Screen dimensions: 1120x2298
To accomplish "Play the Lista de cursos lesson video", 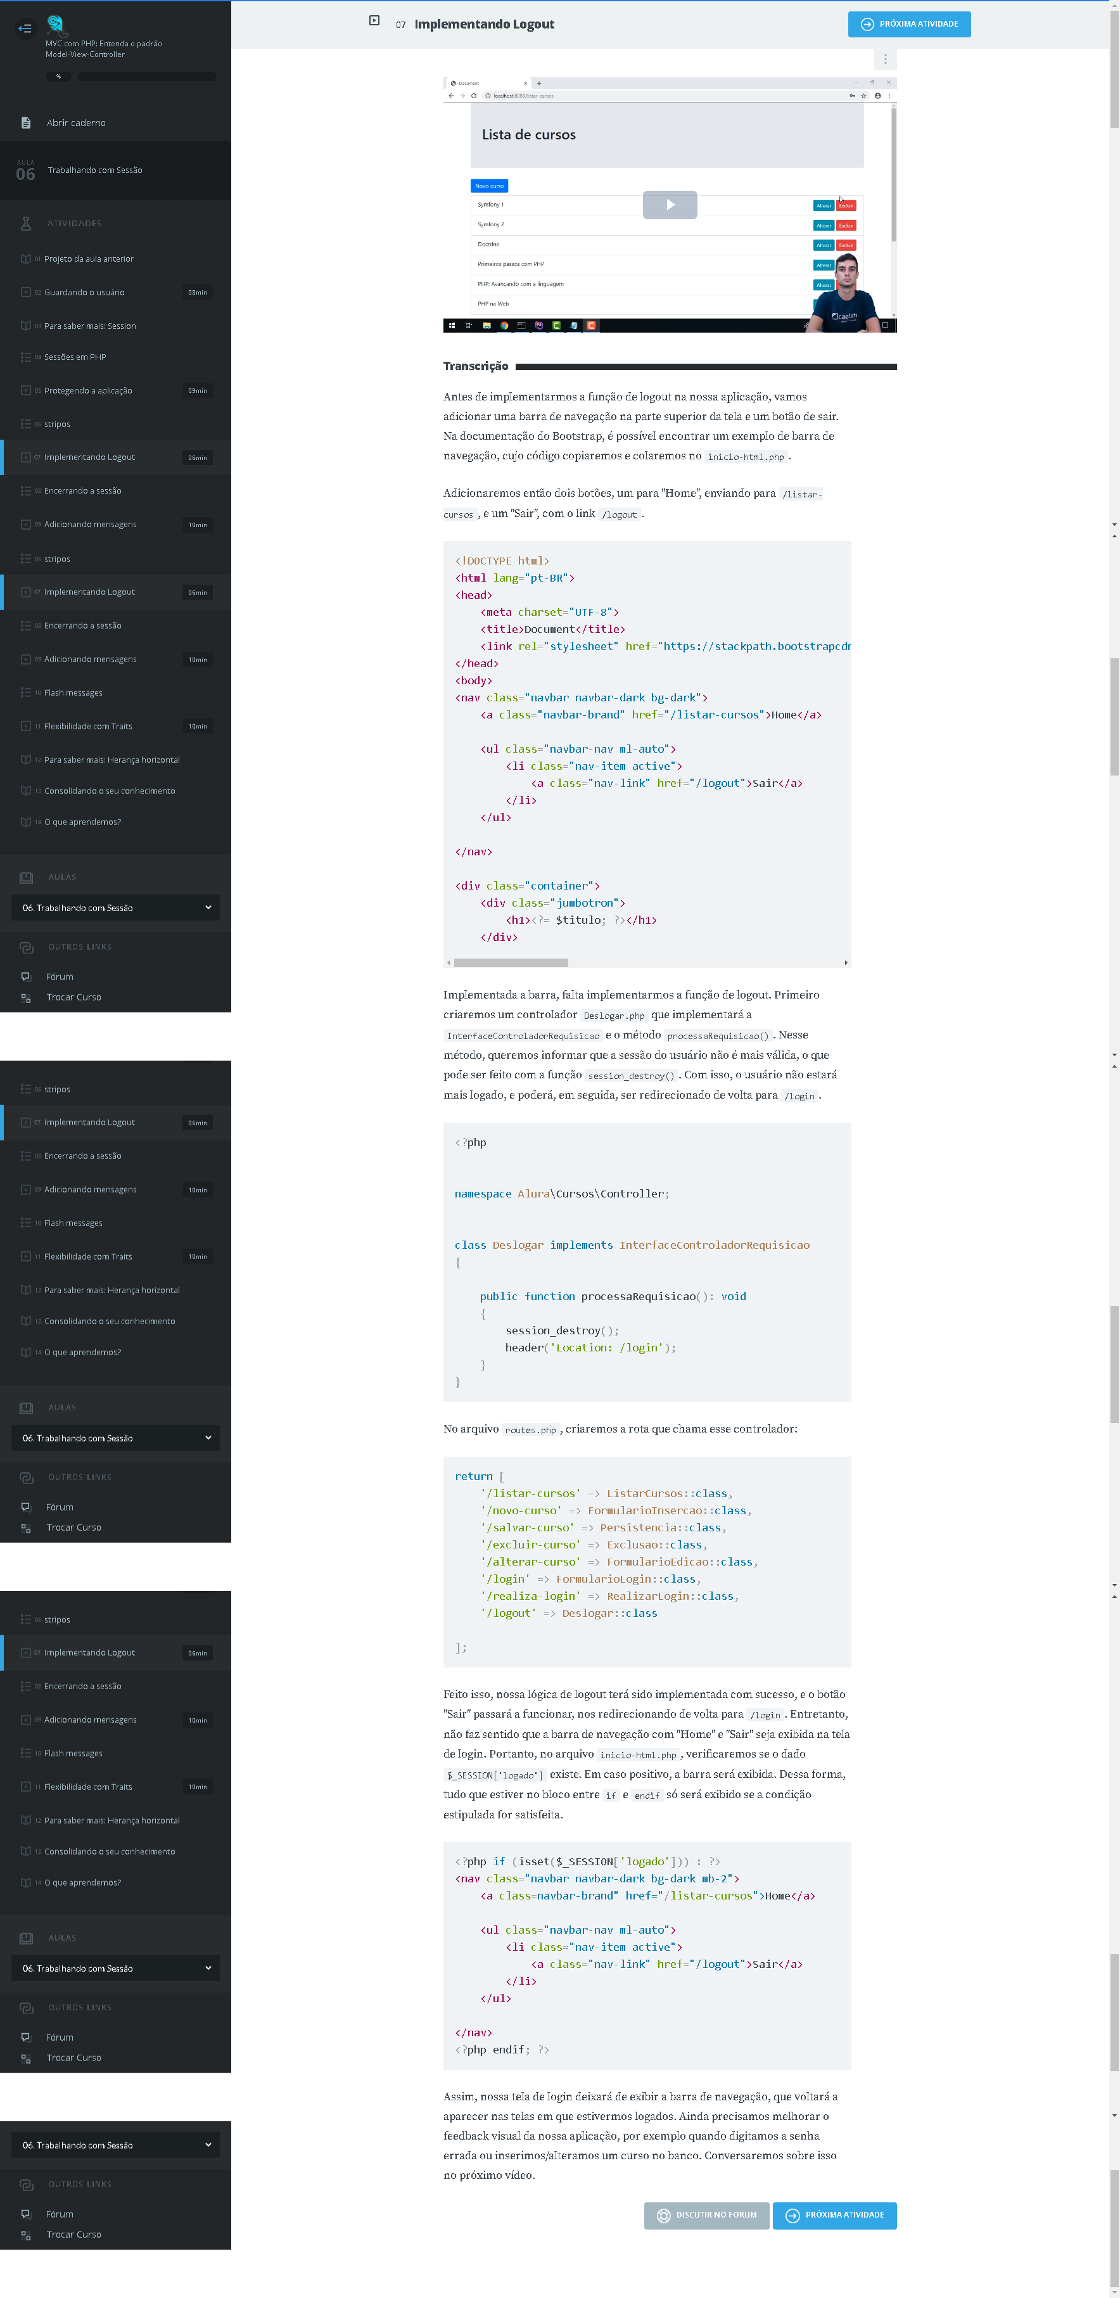I will 670,204.
